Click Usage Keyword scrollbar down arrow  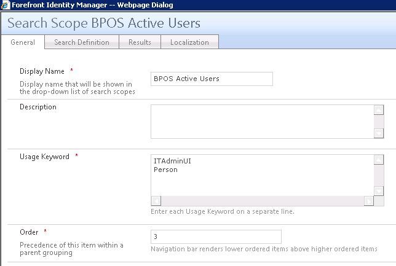pyautogui.click(x=379, y=191)
